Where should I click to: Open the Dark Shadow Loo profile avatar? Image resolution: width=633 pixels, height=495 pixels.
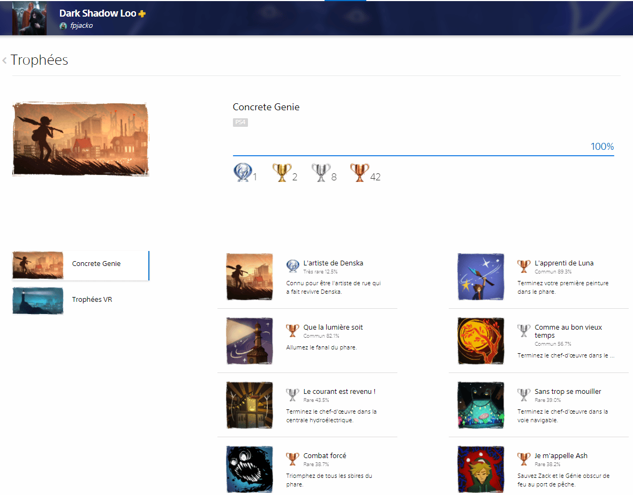(x=29, y=18)
